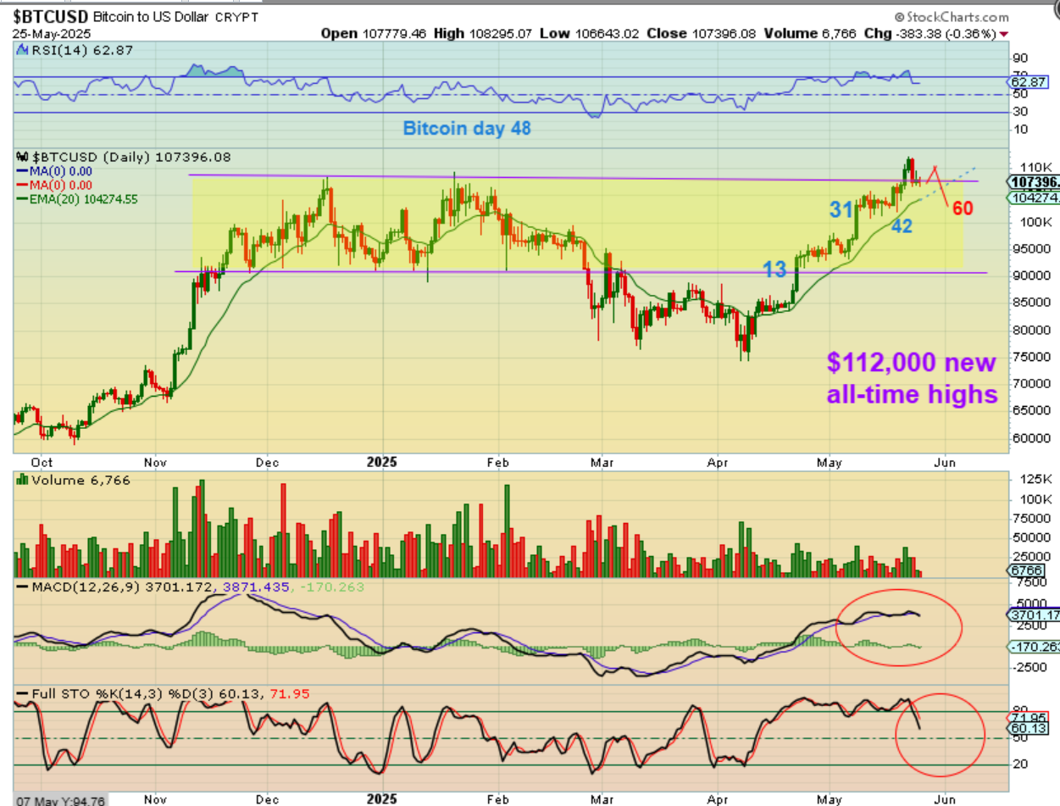Click the 10 RSI axis label
The image size is (1060, 806).
pos(1022,129)
